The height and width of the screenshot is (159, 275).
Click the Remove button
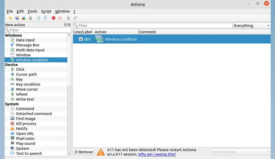tap(84, 152)
